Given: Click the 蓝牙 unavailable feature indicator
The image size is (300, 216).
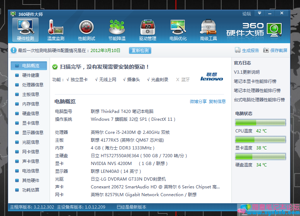Looking at the screenshot, I should 183,80.
